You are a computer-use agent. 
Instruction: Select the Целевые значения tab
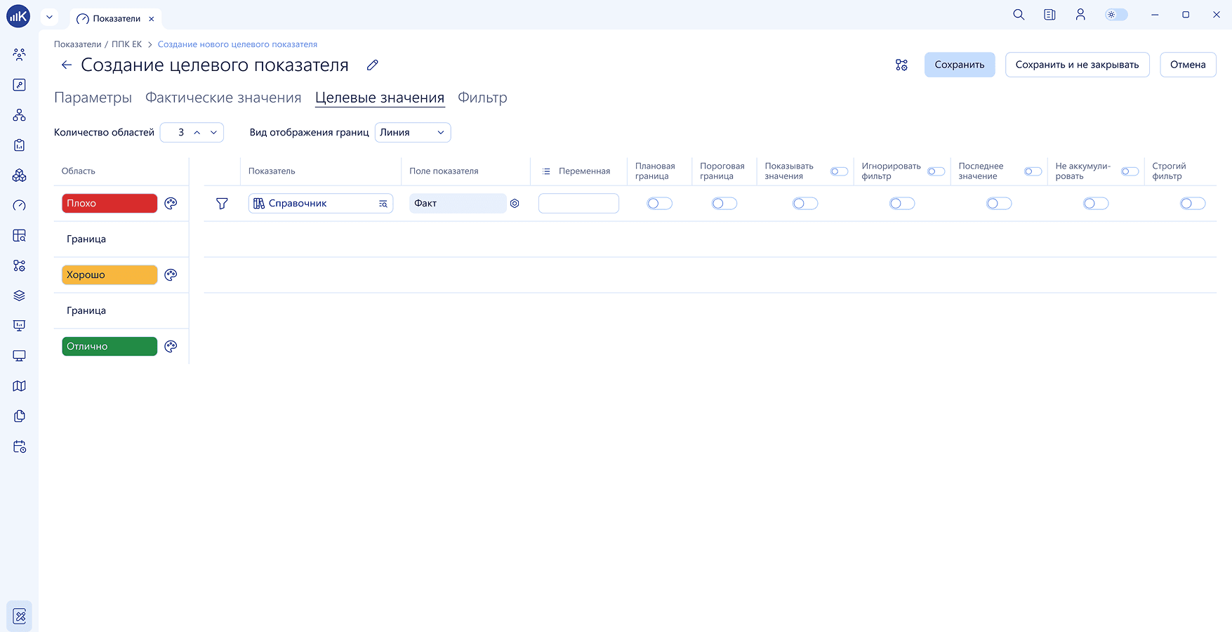click(x=380, y=98)
